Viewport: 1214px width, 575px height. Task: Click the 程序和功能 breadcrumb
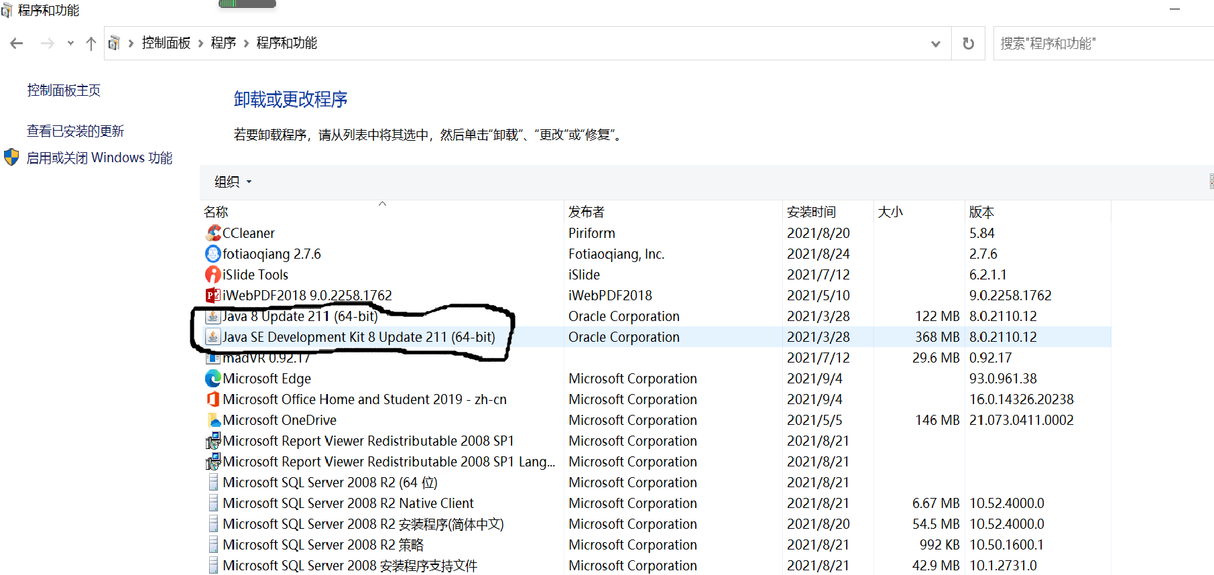[x=287, y=43]
